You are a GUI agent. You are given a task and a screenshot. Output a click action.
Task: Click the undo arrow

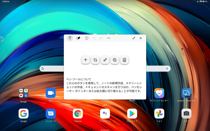(94, 38)
